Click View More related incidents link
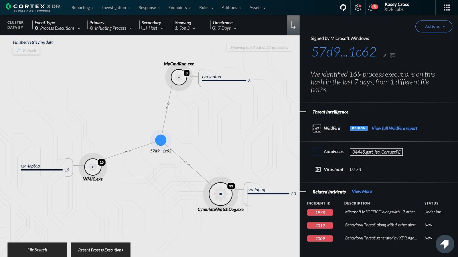Image resolution: width=458 pixels, height=257 pixels. click(x=362, y=192)
